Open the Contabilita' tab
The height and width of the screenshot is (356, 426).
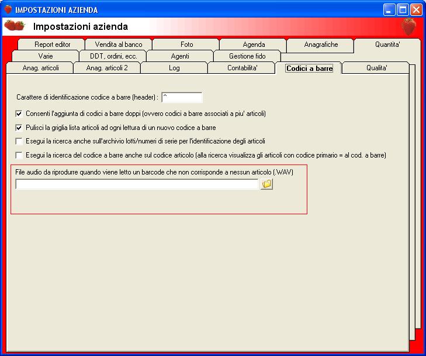pyautogui.click(x=242, y=68)
